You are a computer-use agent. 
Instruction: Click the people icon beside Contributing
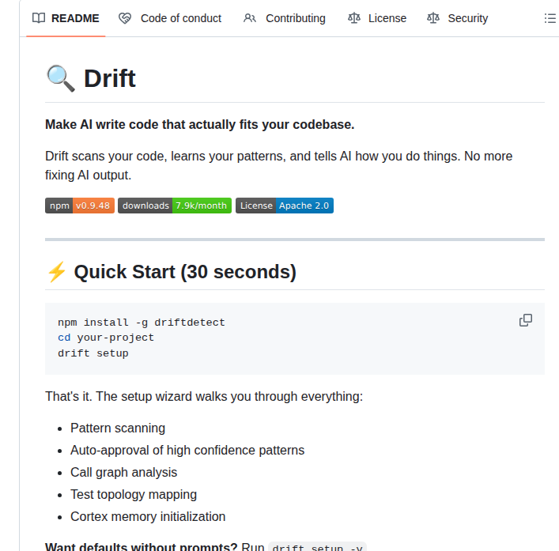click(250, 18)
